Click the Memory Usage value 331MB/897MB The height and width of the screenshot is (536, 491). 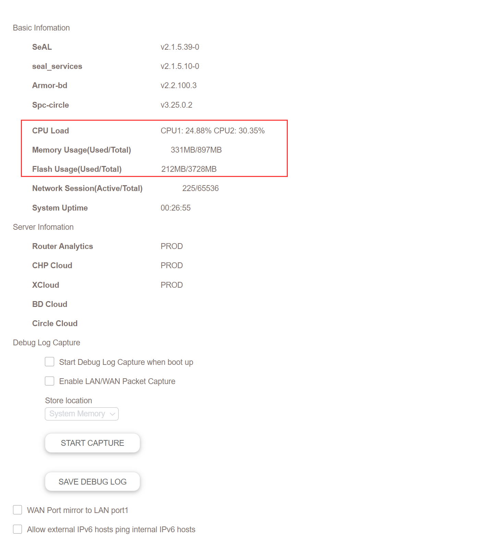tap(196, 150)
